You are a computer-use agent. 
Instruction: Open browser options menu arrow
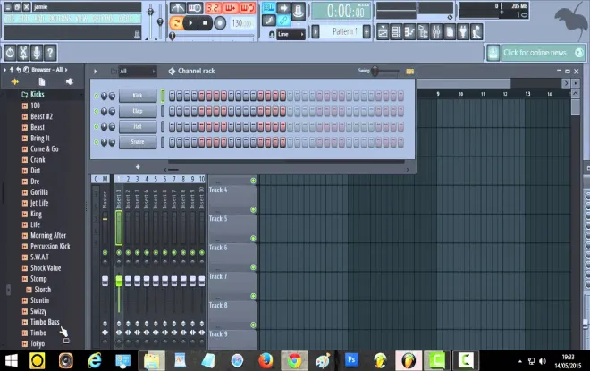[x=4, y=70]
